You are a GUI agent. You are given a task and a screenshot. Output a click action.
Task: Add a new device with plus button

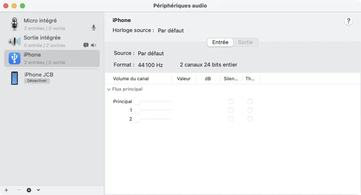(7, 190)
